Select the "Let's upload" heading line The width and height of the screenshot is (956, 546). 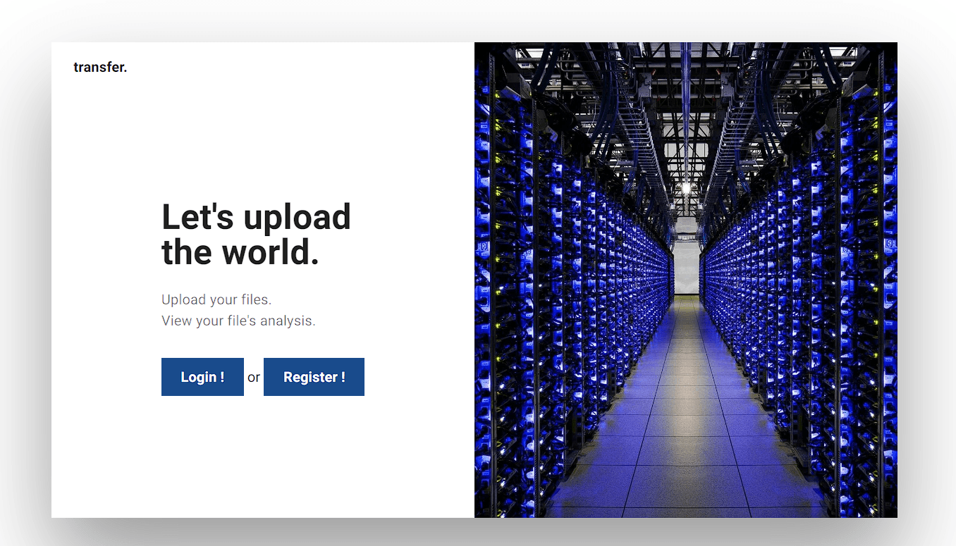pyautogui.click(x=256, y=216)
